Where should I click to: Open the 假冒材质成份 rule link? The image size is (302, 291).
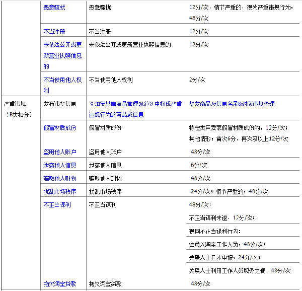click(59, 128)
